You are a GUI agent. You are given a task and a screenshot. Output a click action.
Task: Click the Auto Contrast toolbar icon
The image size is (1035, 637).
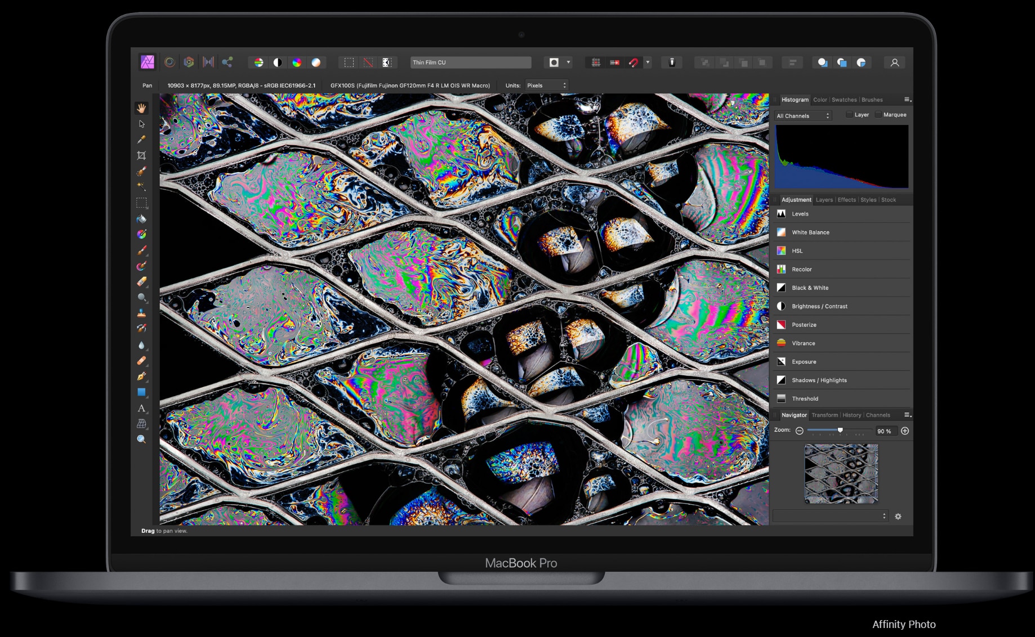(x=278, y=62)
